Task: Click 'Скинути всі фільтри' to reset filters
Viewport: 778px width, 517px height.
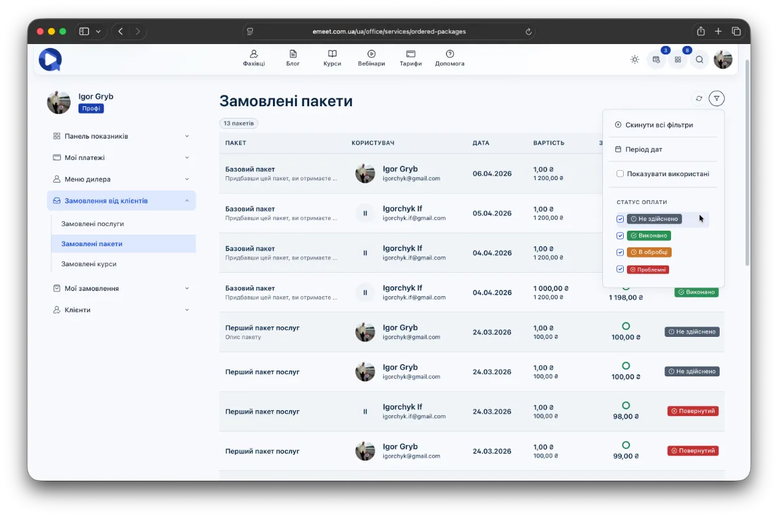Action: click(x=659, y=125)
